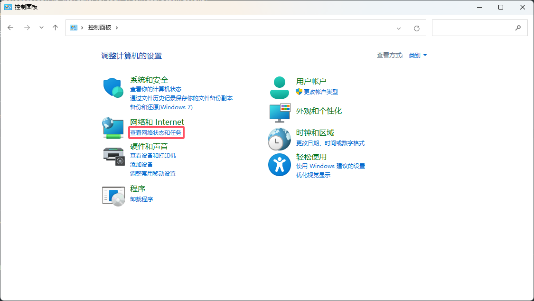Screen dimensions: 534x301
Task: Click the Programs disc icon
Action: point(113,196)
